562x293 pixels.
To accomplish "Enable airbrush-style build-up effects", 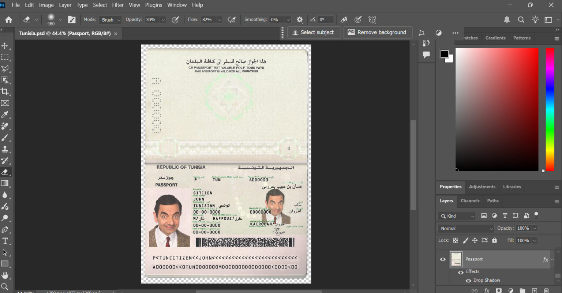I will tap(232, 20).
